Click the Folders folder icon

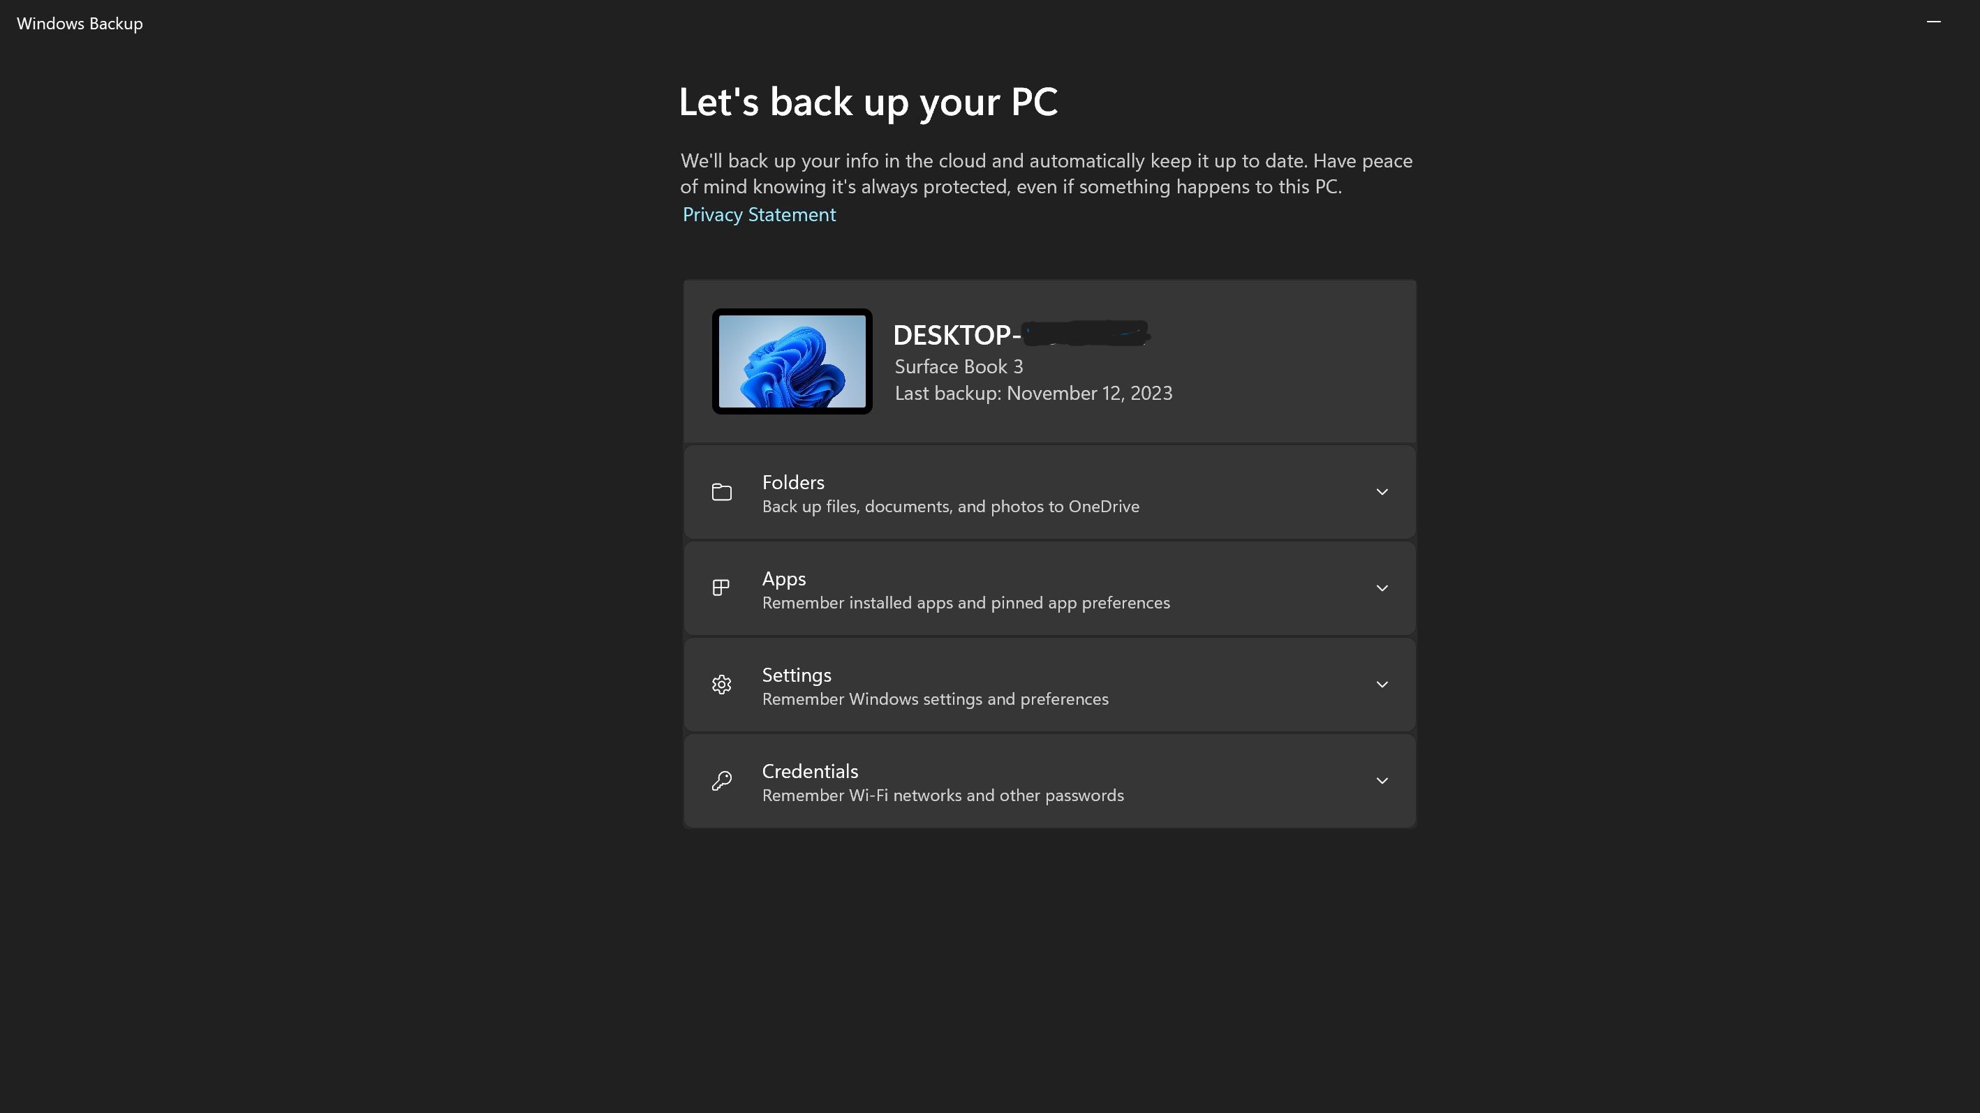[x=721, y=491]
